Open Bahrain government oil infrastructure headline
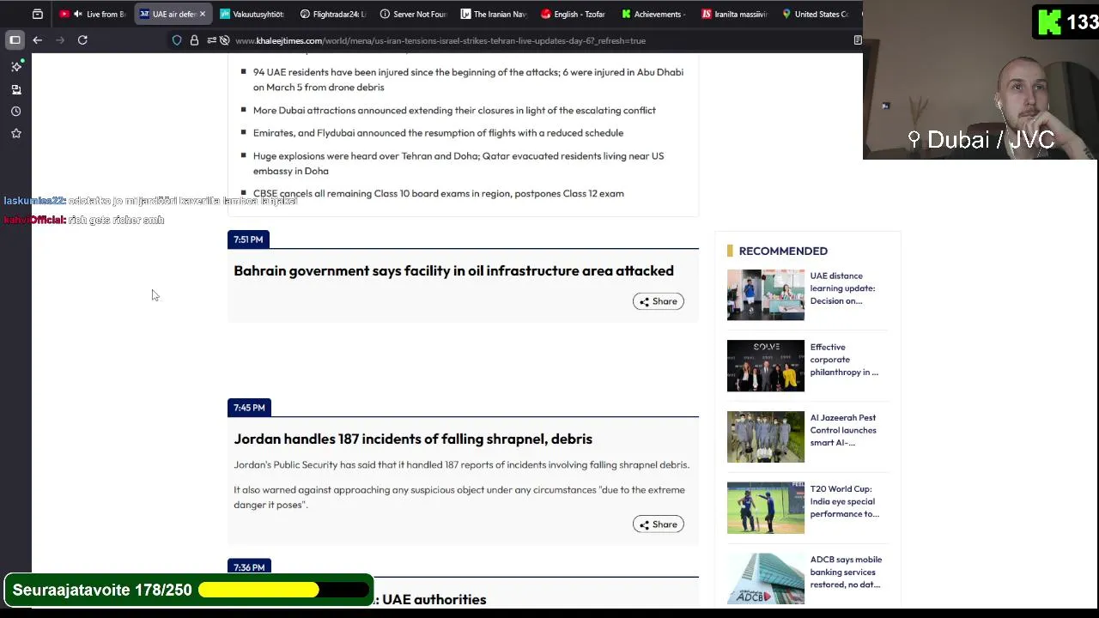This screenshot has height=618, width=1099. tap(453, 271)
